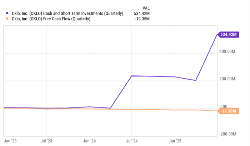Select the Jan '24 x-axis label

point(89,141)
